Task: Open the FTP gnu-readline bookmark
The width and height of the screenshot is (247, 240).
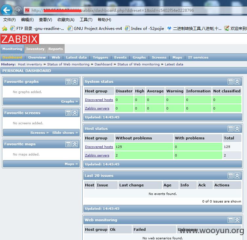Action: click(x=37, y=29)
